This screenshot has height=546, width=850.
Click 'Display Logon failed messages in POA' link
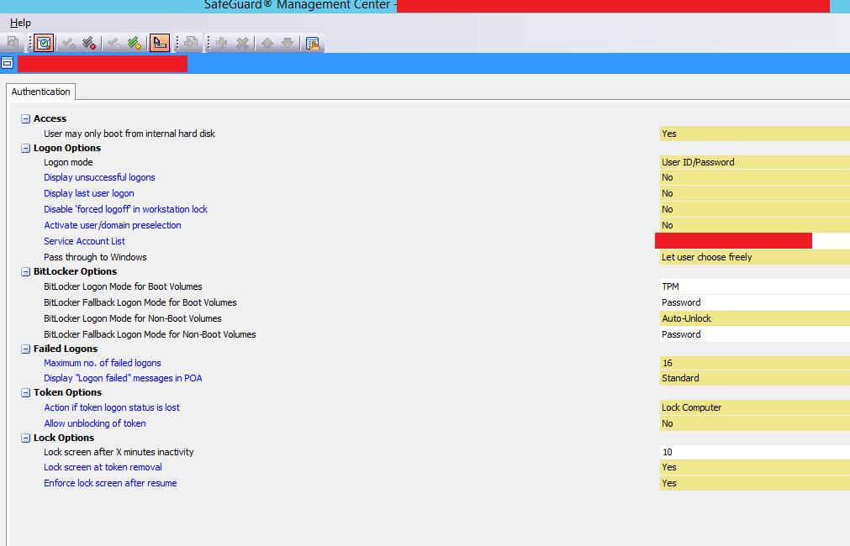(123, 378)
